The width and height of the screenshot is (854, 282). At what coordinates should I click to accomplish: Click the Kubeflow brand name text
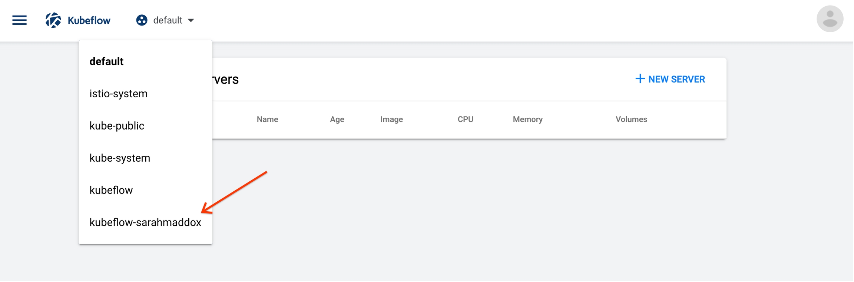point(89,20)
